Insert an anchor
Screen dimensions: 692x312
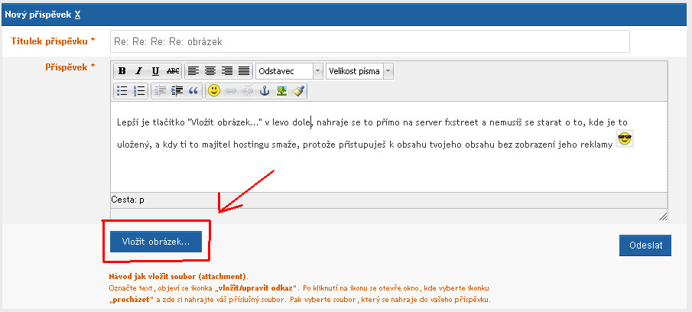(264, 90)
